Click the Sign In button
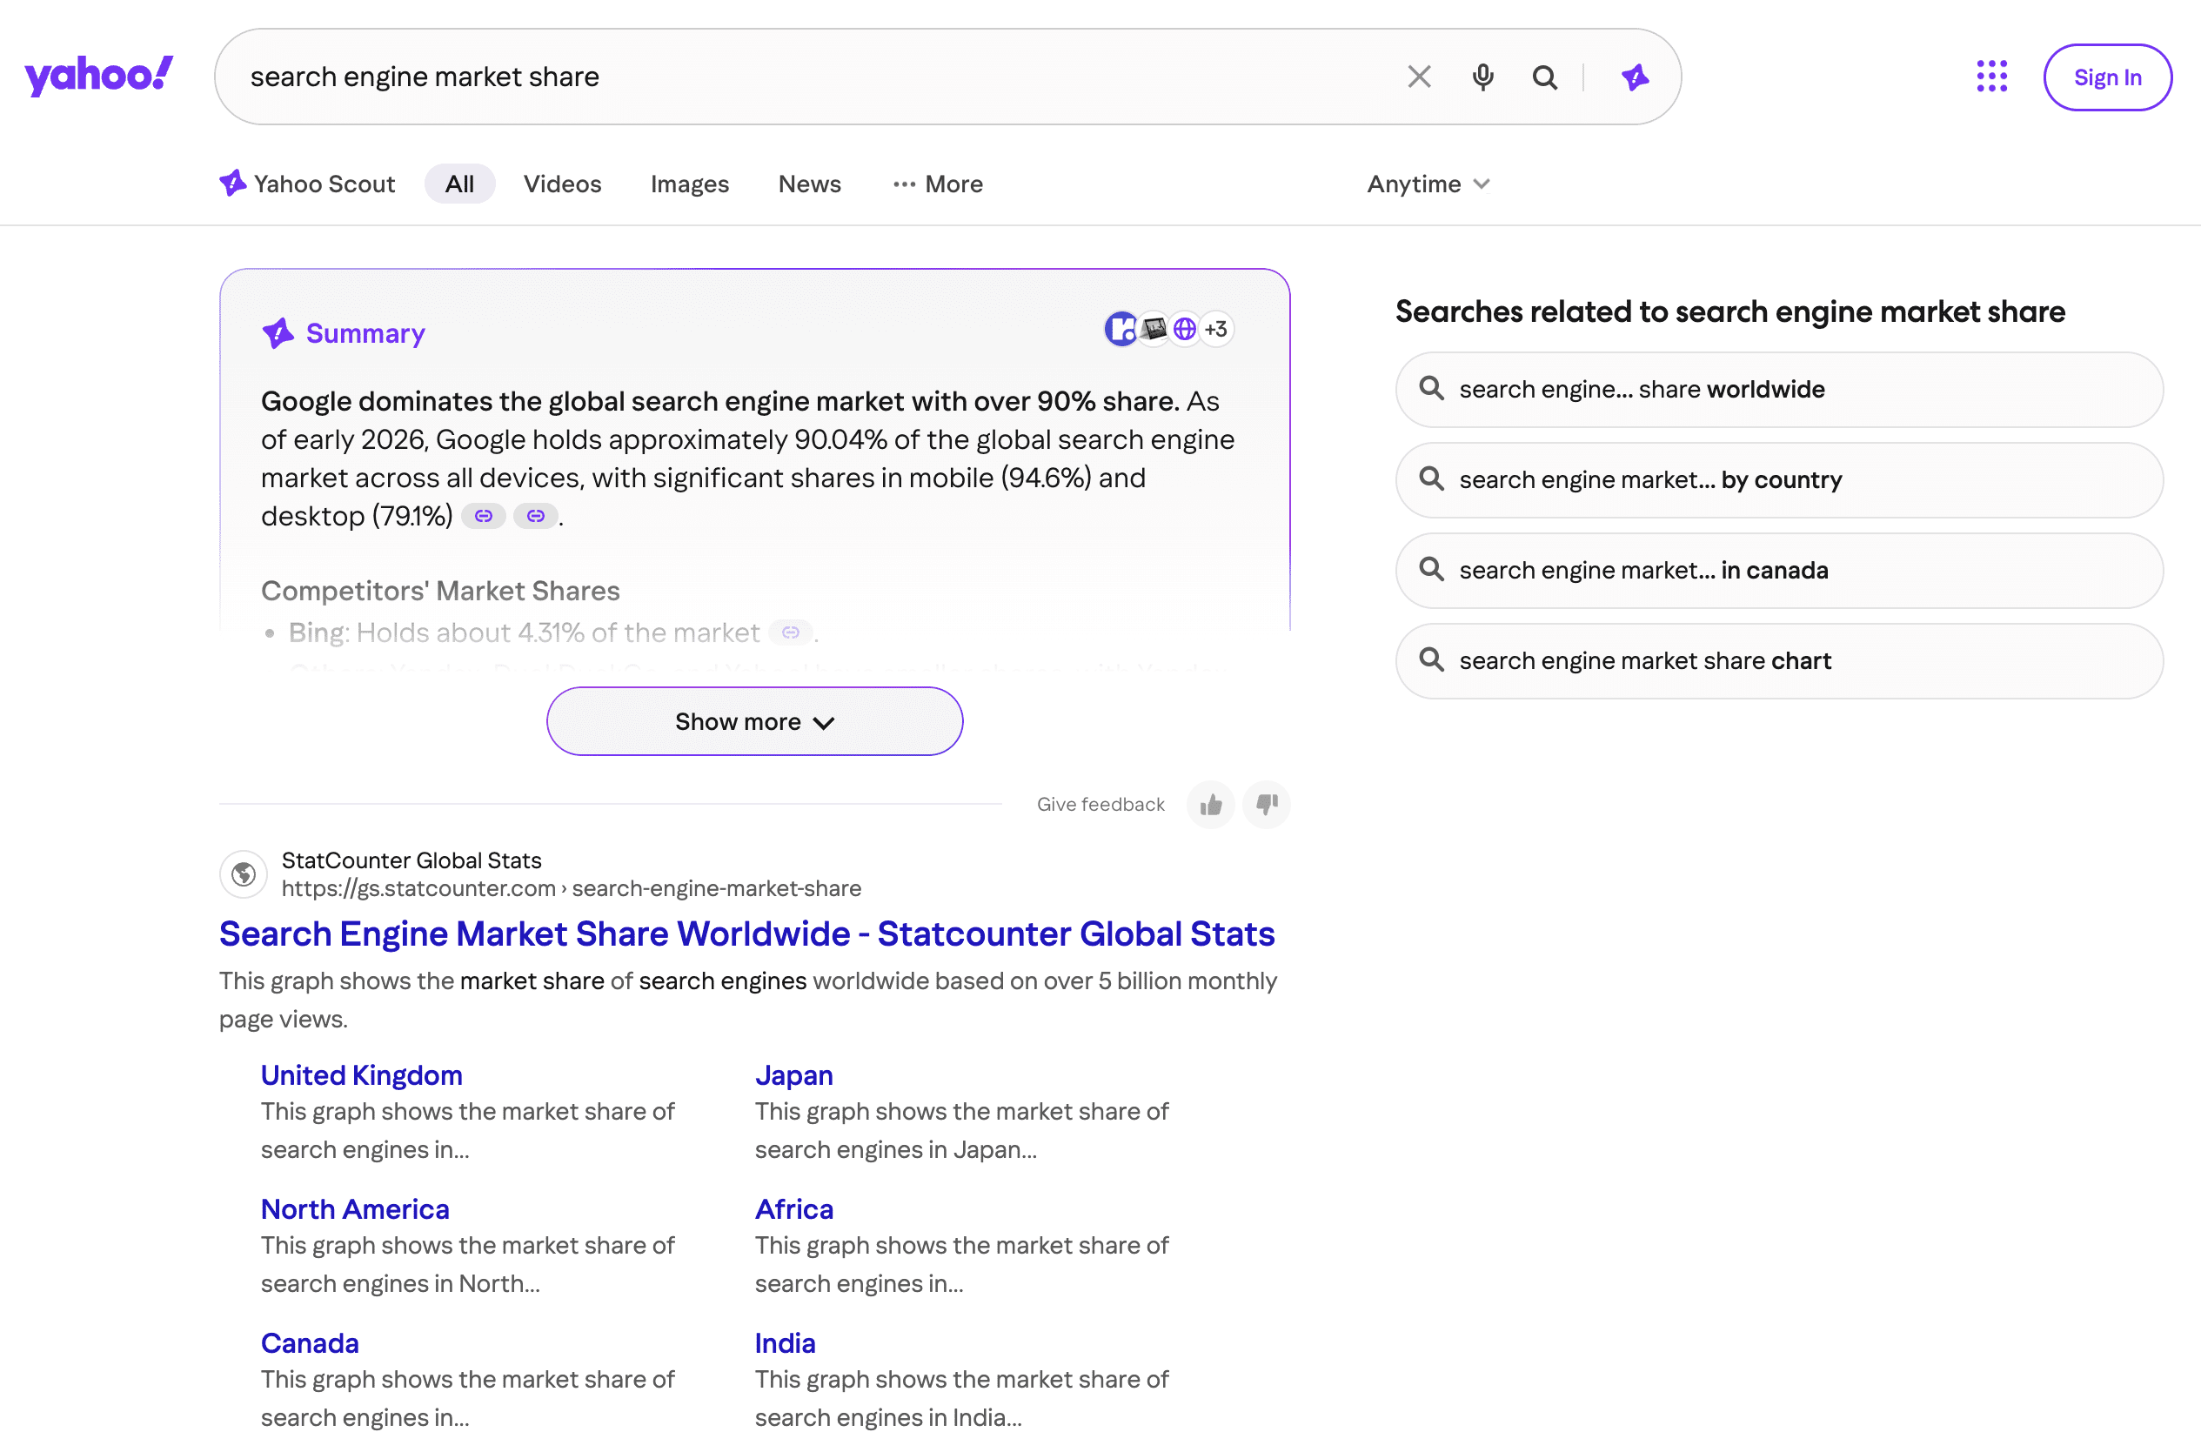 point(2107,77)
